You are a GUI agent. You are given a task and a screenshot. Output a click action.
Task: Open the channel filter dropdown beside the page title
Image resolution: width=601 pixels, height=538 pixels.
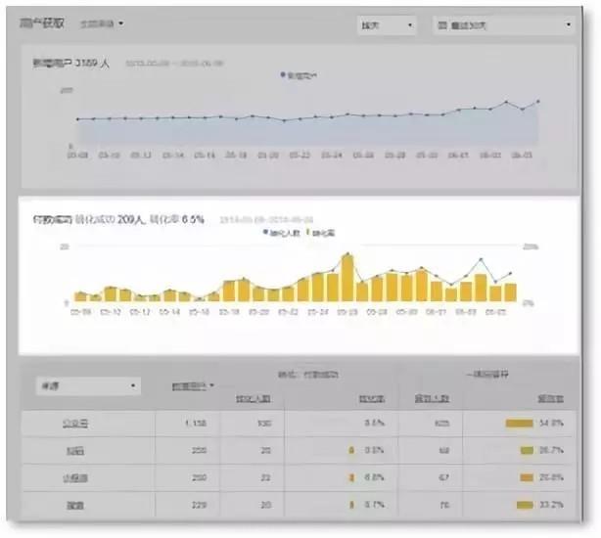[102, 23]
